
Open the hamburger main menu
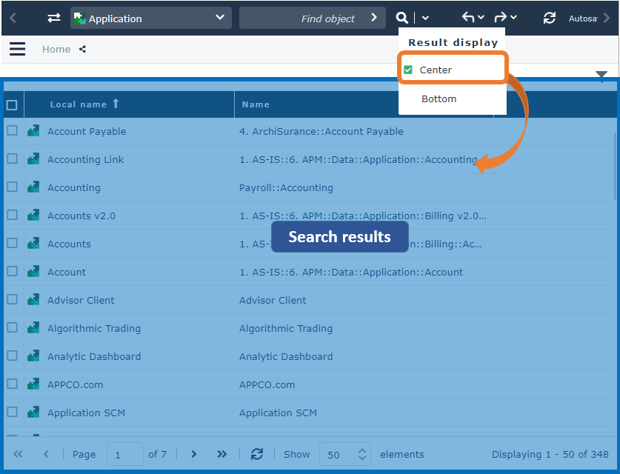tap(17, 49)
